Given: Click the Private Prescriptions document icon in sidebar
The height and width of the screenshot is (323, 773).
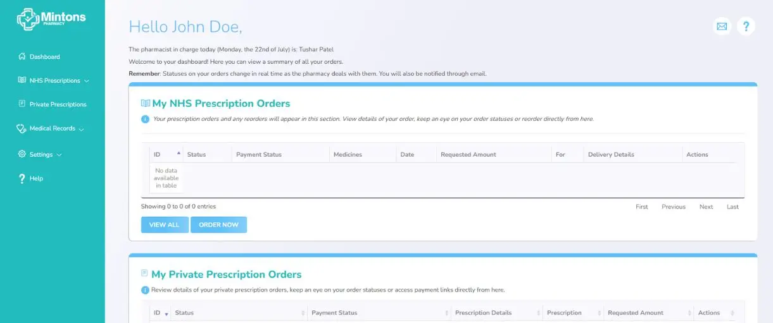Looking at the screenshot, I should pyautogui.click(x=22, y=104).
